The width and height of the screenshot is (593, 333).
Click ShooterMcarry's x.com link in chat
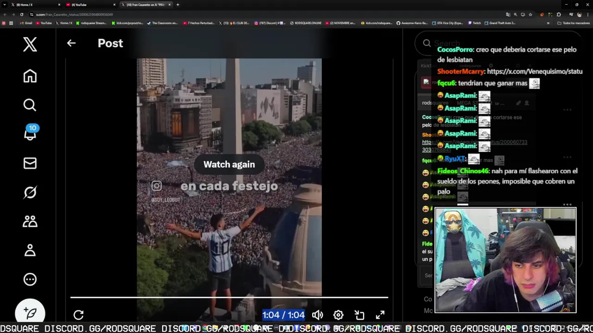(535, 72)
